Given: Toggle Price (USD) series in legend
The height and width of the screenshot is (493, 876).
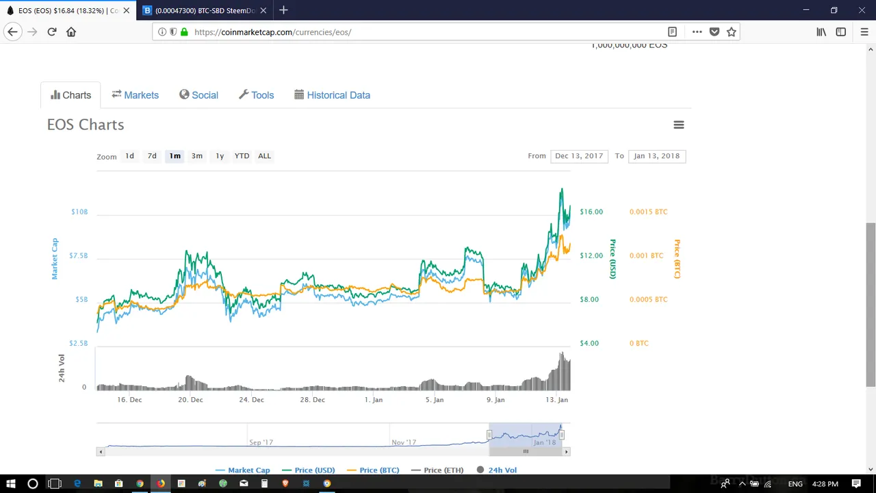Looking at the screenshot, I should click(308, 470).
